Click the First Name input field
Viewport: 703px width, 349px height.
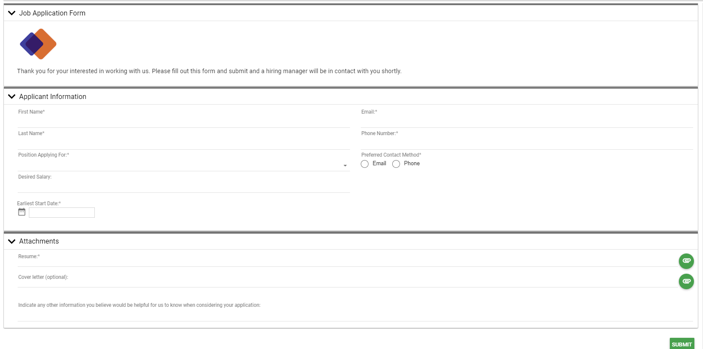184,122
